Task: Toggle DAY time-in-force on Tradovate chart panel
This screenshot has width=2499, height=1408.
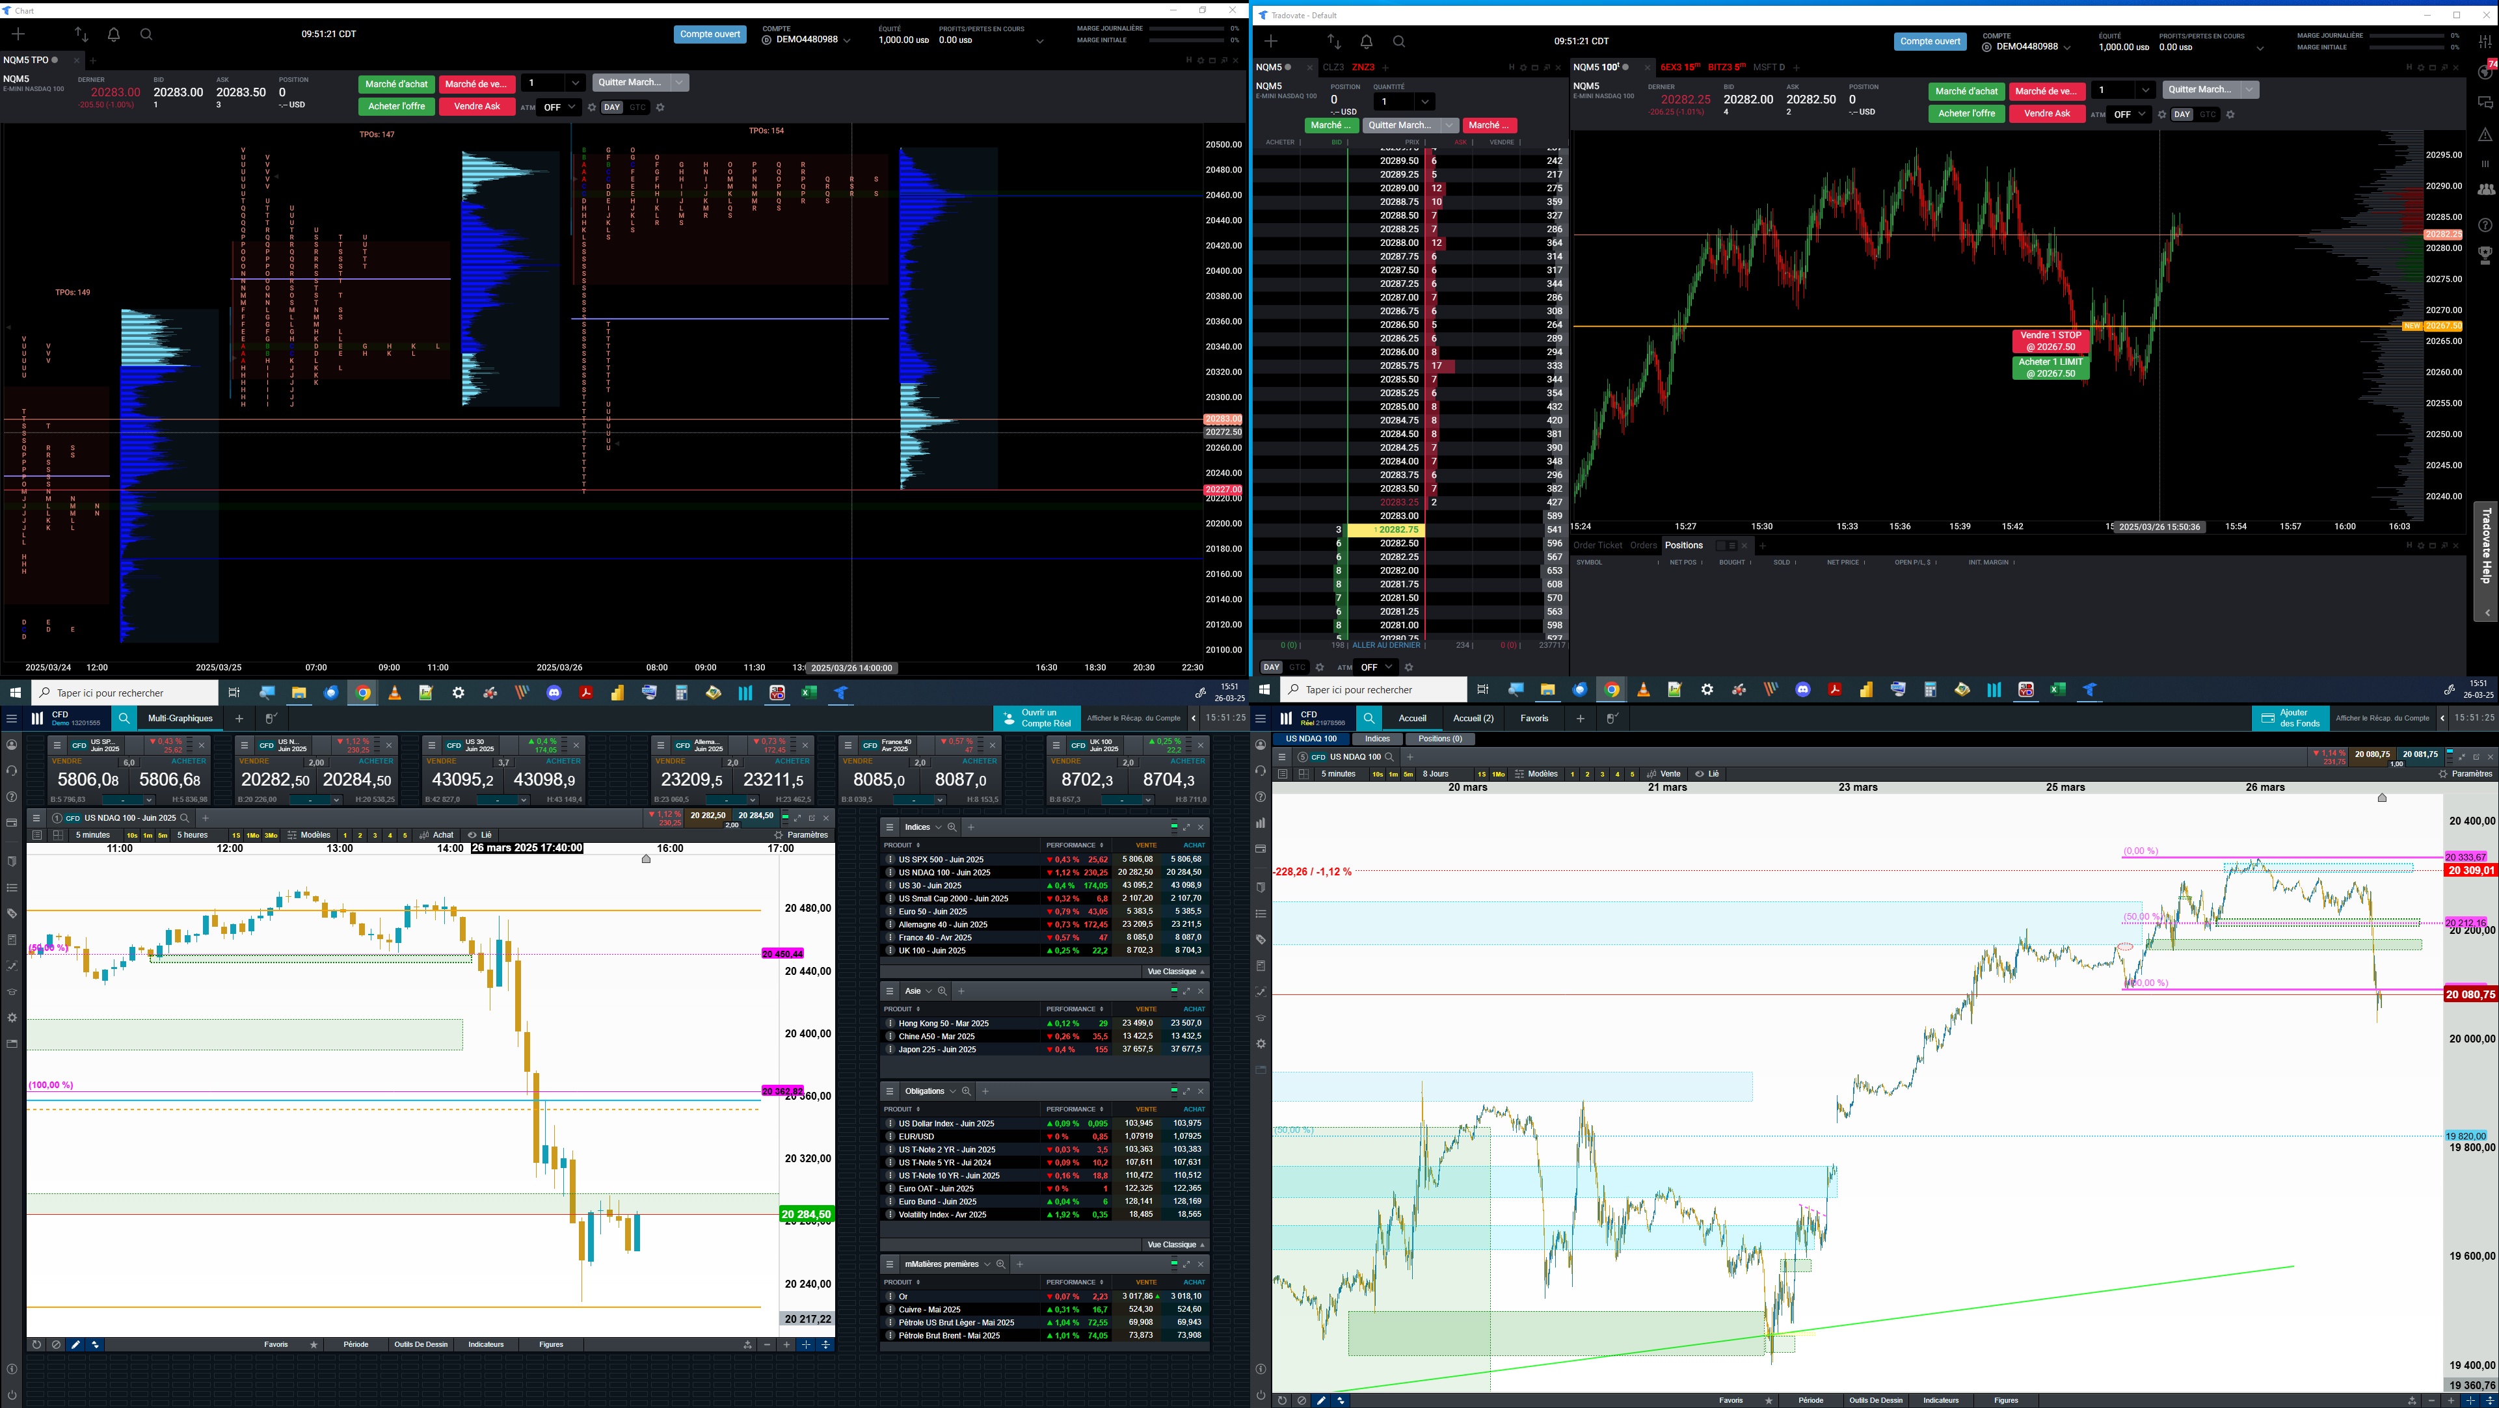Action: [x=2182, y=114]
